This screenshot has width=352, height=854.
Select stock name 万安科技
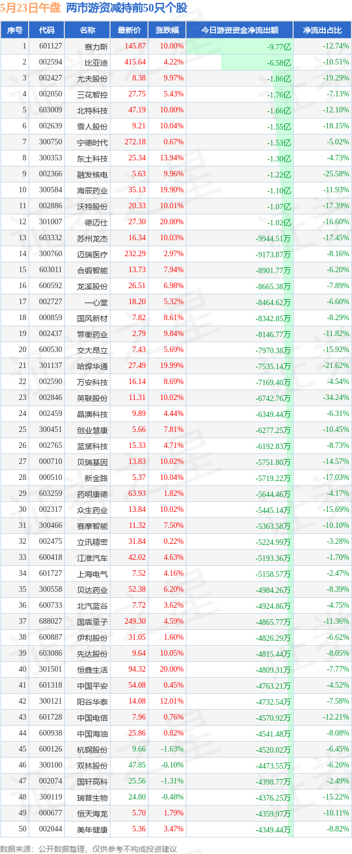92,382
